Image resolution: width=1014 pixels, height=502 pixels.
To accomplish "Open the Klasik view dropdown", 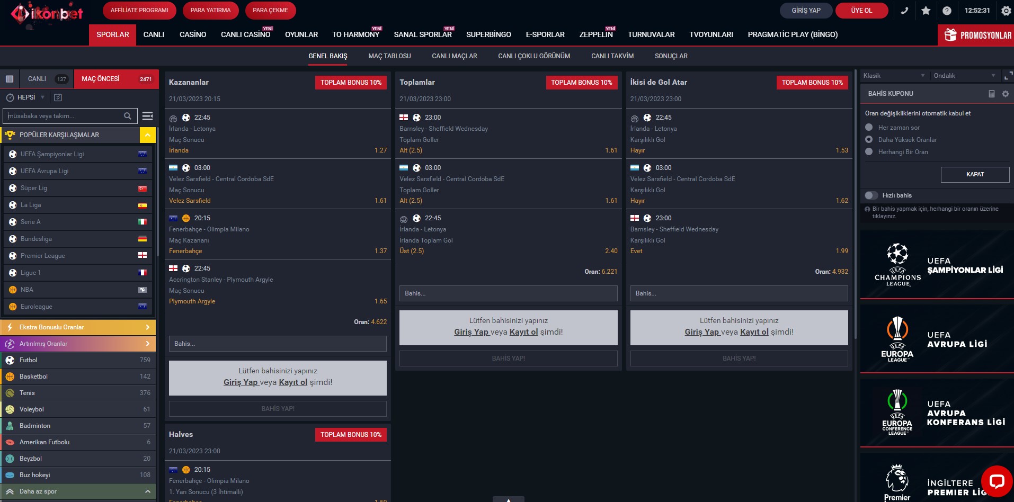I will 894,76.
